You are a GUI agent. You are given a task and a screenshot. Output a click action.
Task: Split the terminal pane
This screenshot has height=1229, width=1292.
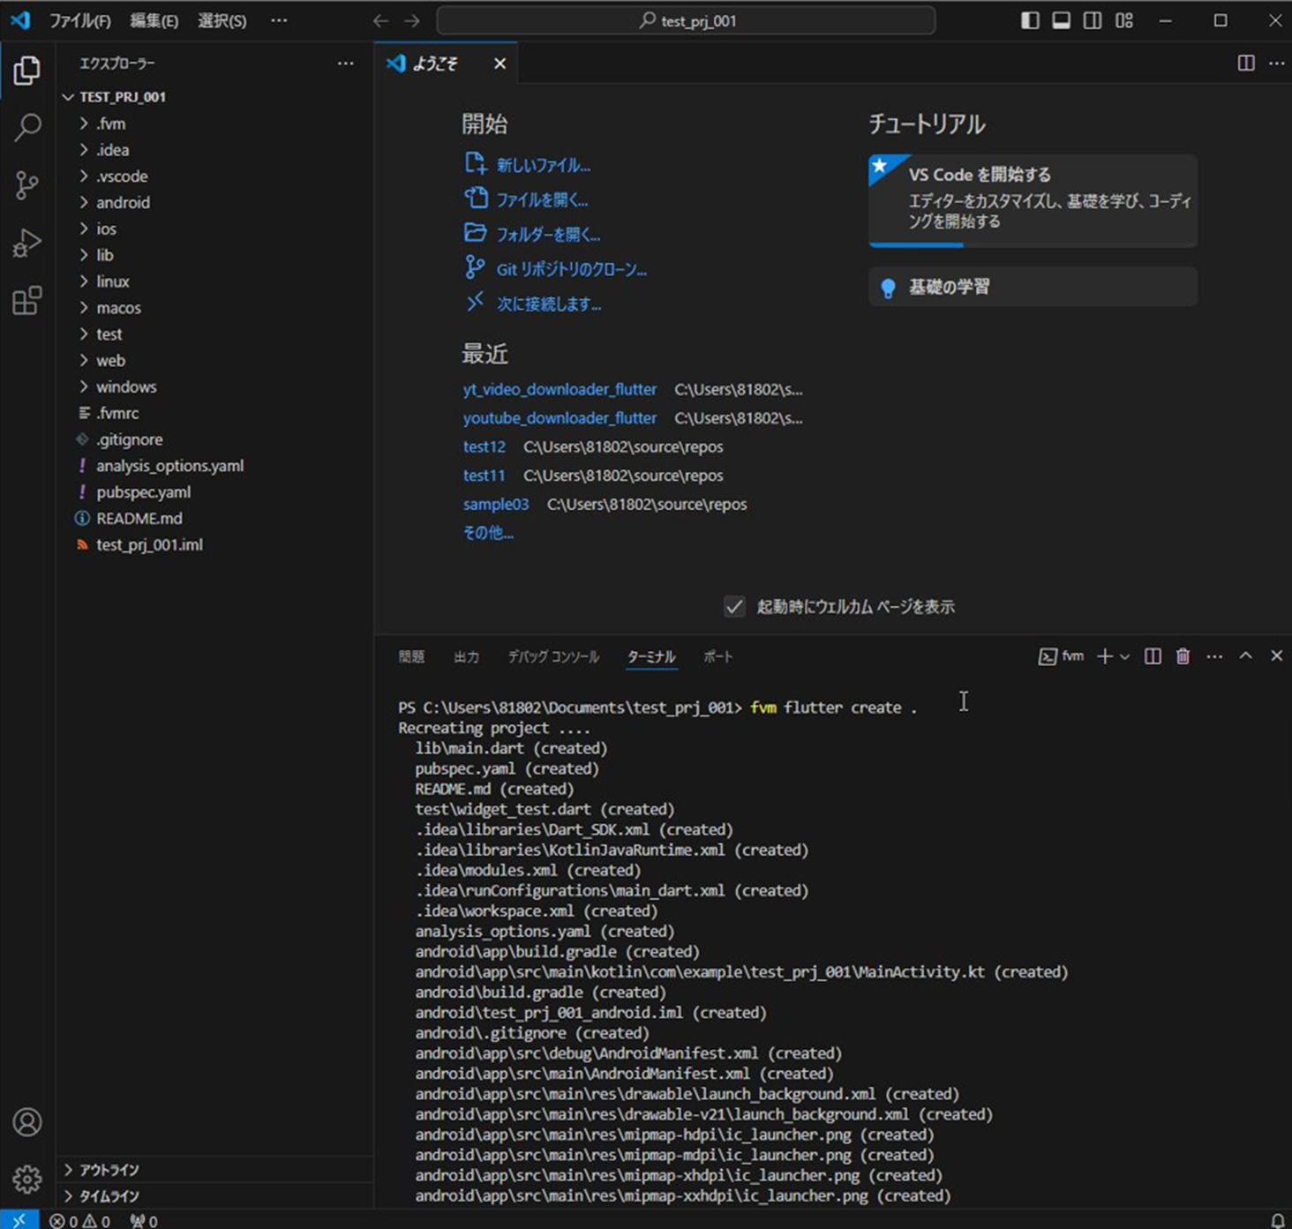(x=1152, y=656)
